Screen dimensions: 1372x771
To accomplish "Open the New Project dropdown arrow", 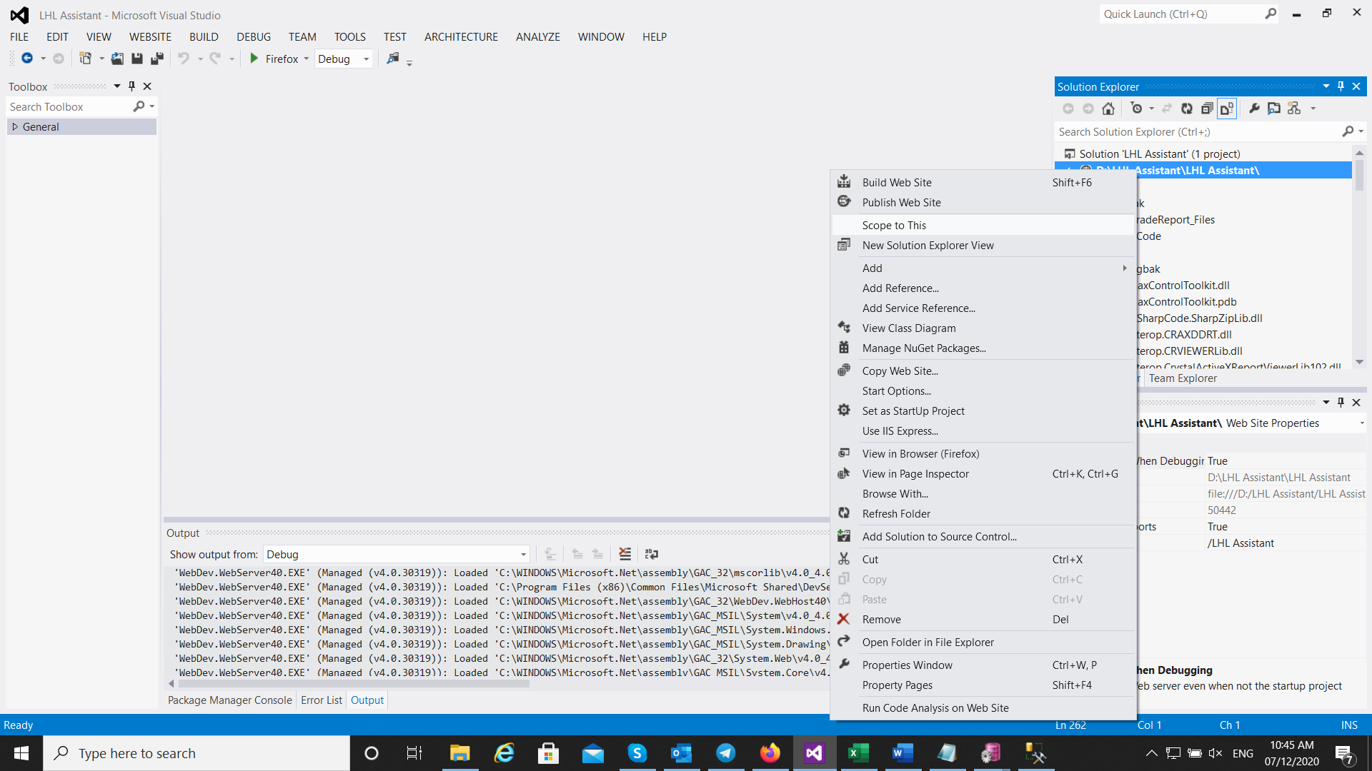I will coord(101,59).
